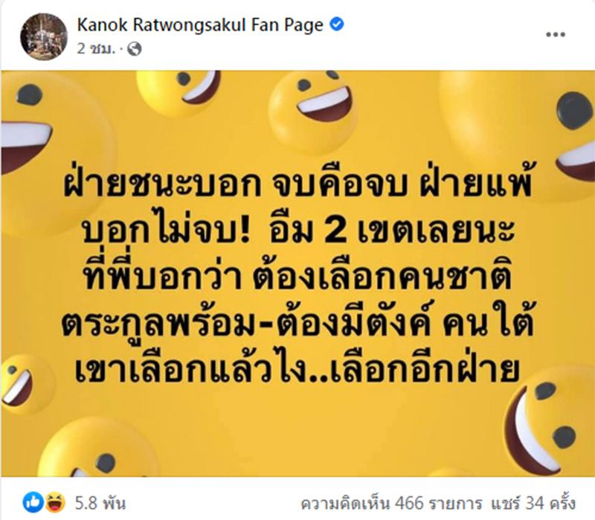
Task: Click the text line 'ตระกูลพร้อม-ต้องมีตังค์ คนใต้'
Action: click(298, 323)
